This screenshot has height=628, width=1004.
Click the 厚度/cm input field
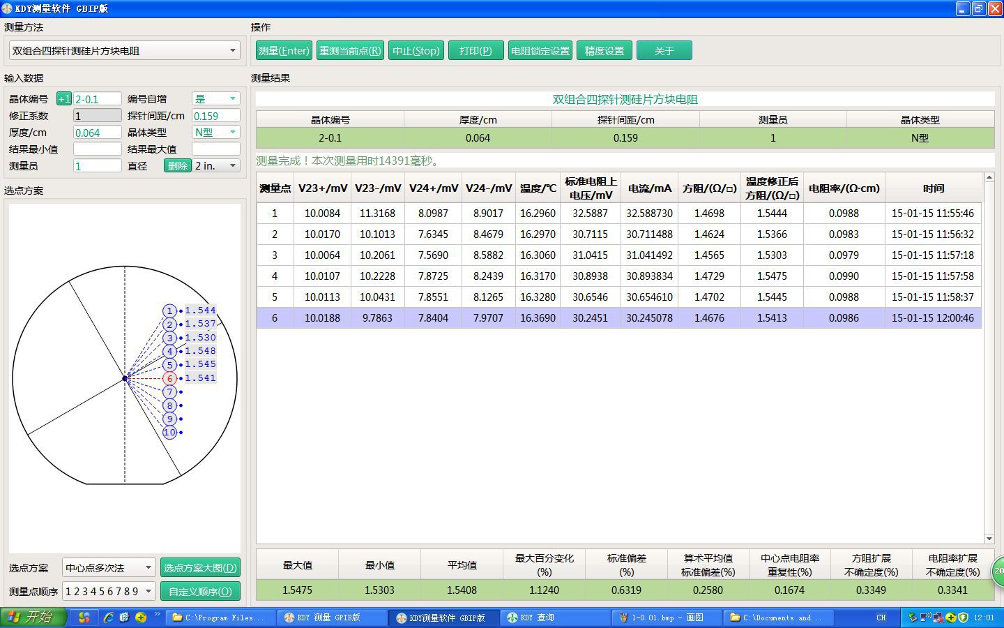coord(97,133)
